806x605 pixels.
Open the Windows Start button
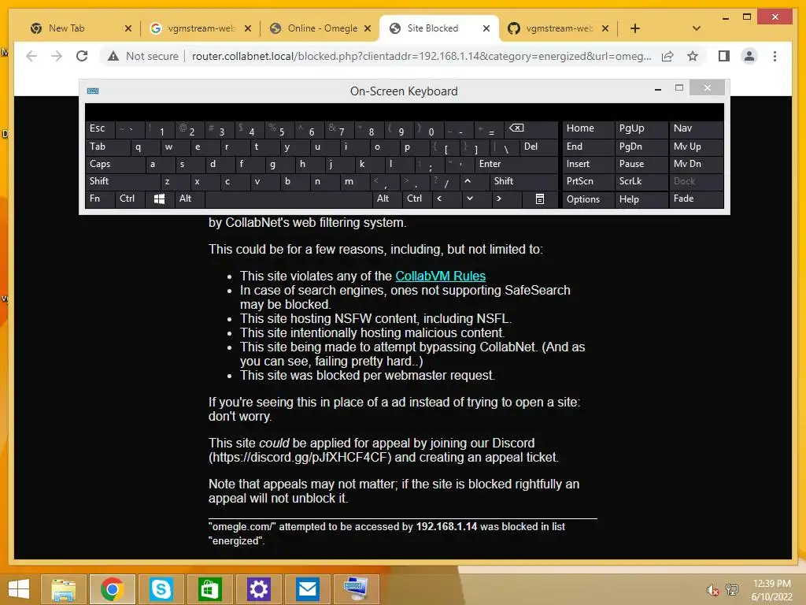19,589
